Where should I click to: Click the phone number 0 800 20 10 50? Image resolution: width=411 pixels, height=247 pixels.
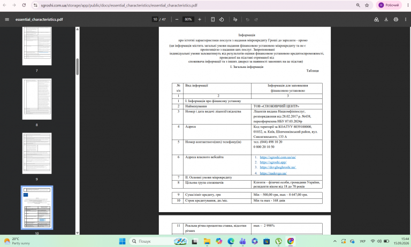[x=264, y=147]
